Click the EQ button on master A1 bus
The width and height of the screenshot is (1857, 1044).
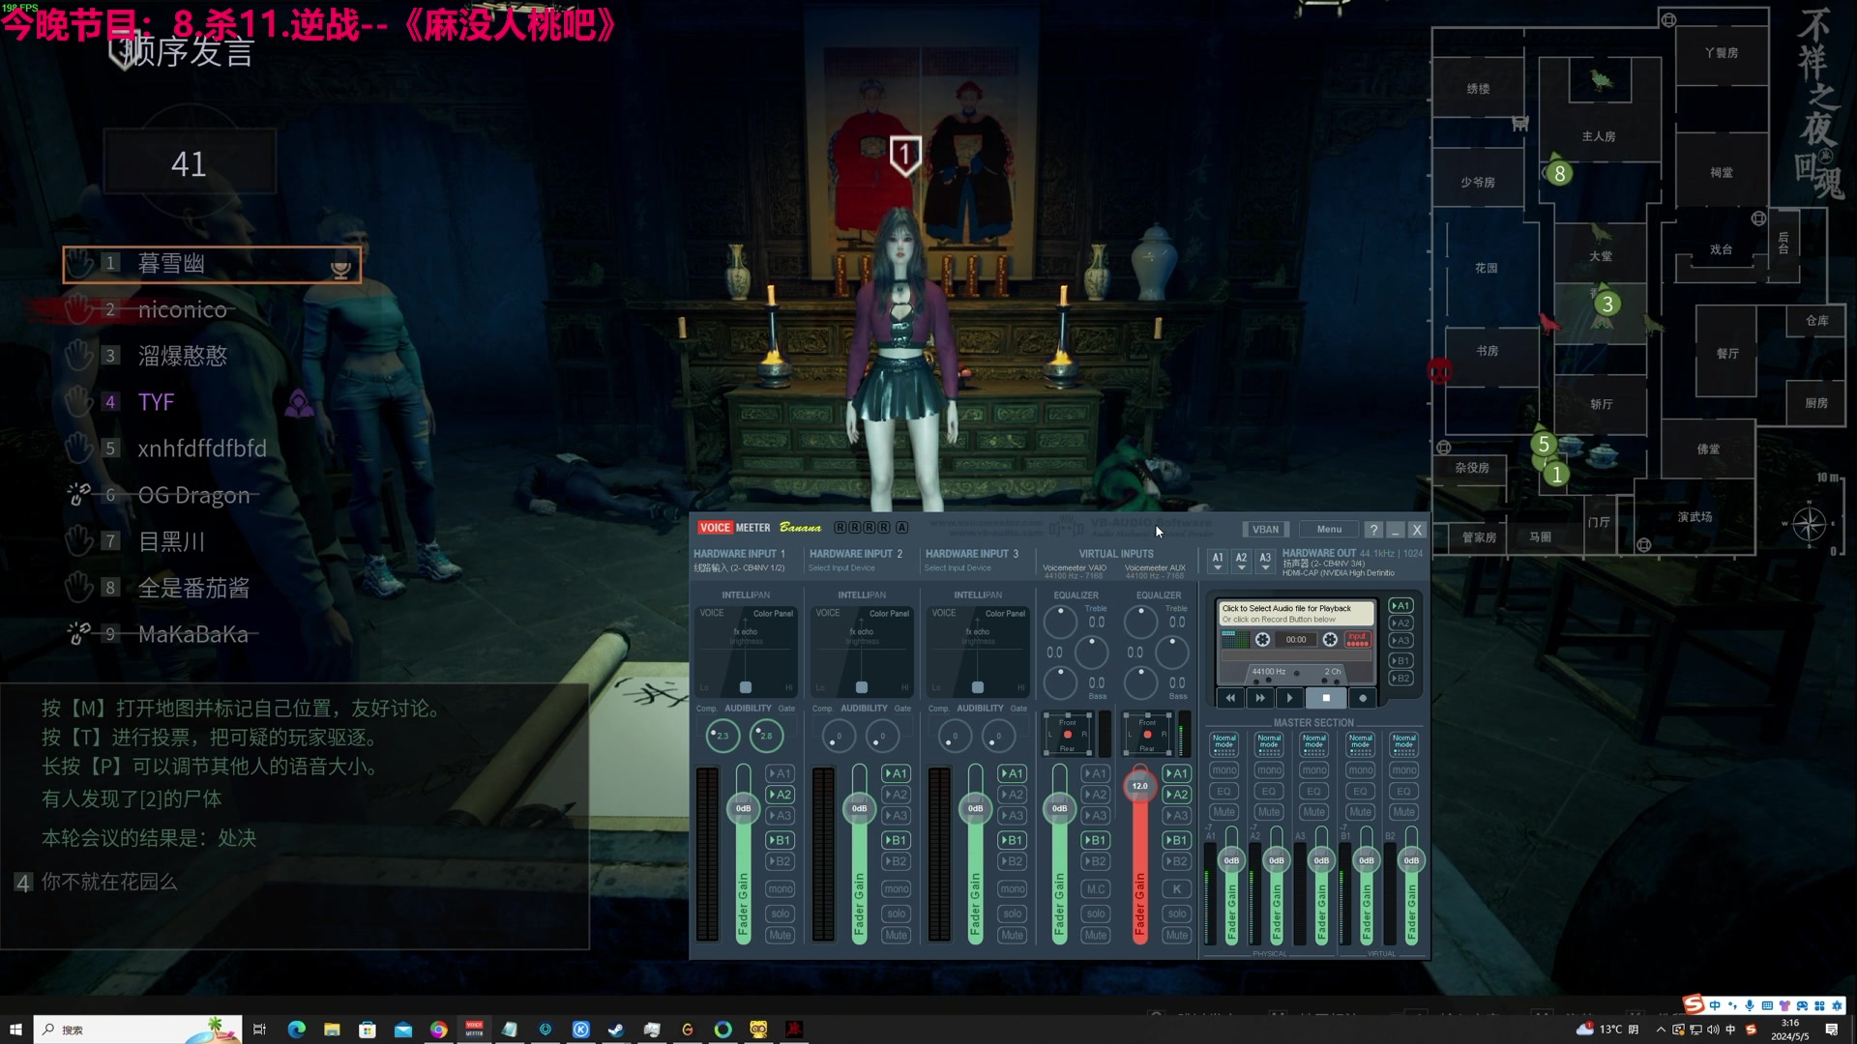(x=1224, y=792)
